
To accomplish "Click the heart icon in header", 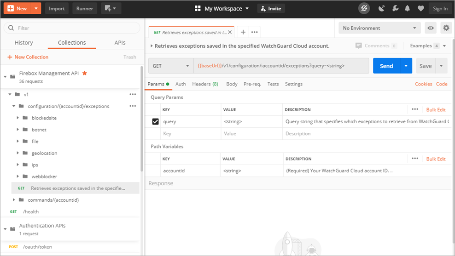I will point(420,8).
